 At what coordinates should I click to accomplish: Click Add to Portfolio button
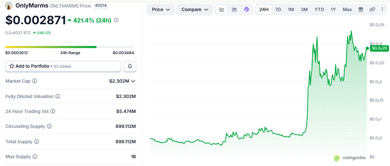(63, 66)
